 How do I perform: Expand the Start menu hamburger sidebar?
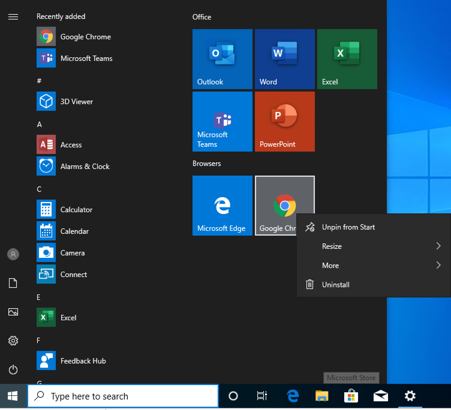(x=13, y=17)
